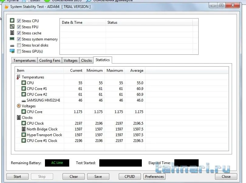Click the Stop button

coord(42,177)
